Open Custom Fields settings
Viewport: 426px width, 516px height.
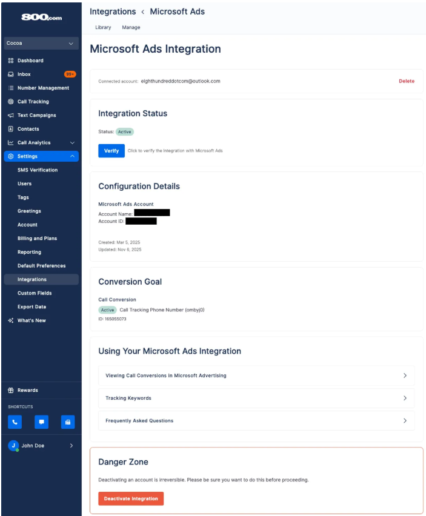point(35,293)
